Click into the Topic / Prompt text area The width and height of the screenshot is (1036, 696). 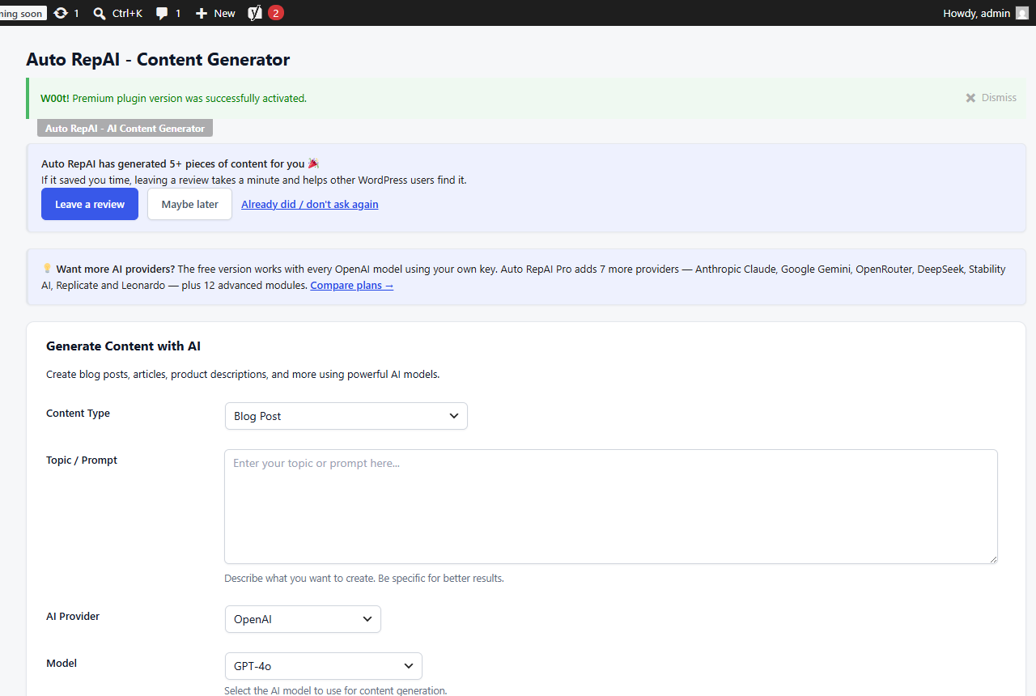point(611,507)
